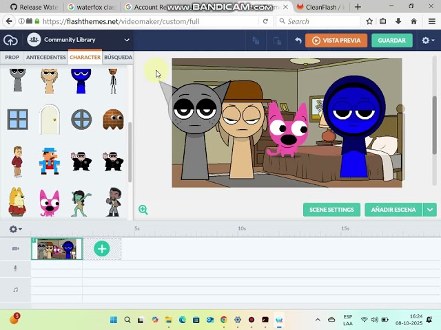
Task: Open File Explorer from the taskbar
Action: 168,320
